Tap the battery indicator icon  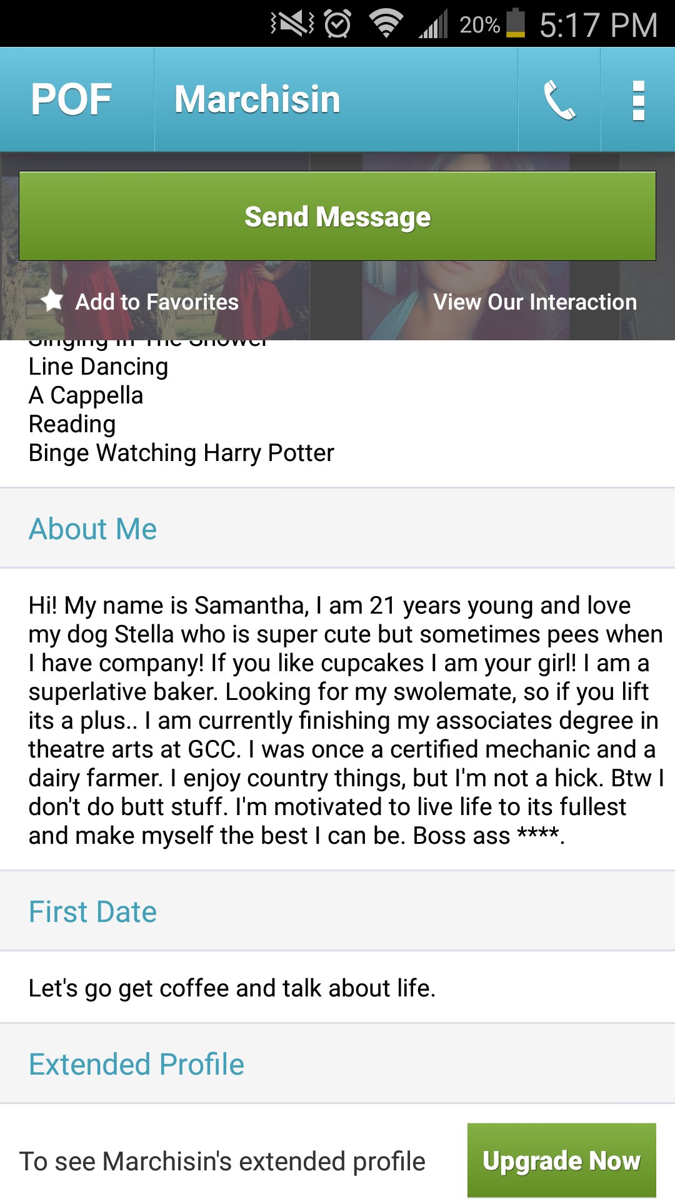coord(516,24)
